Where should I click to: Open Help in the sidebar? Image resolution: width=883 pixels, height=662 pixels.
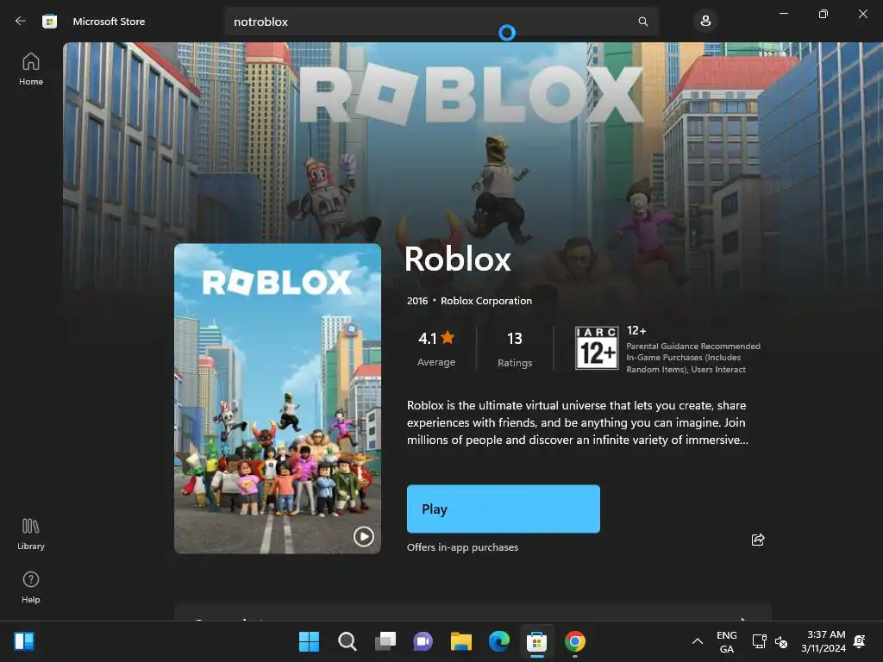point(31,587)
